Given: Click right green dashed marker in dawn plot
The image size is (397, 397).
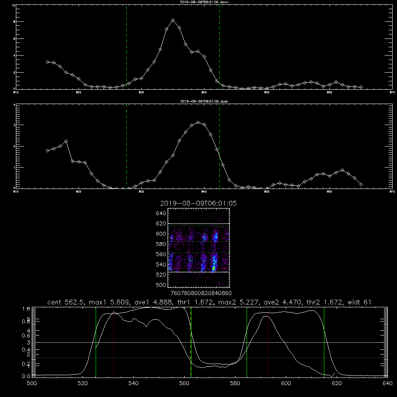Looking at the screenshot, I should (x=219, y=47).
